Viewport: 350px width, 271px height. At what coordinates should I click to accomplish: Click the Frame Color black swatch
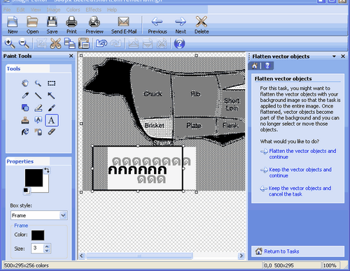tap(38, 235)
